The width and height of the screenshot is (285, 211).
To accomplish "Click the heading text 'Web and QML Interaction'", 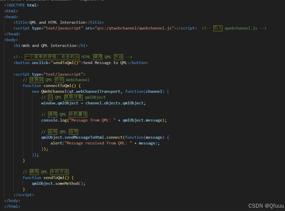I will [49, 46].
